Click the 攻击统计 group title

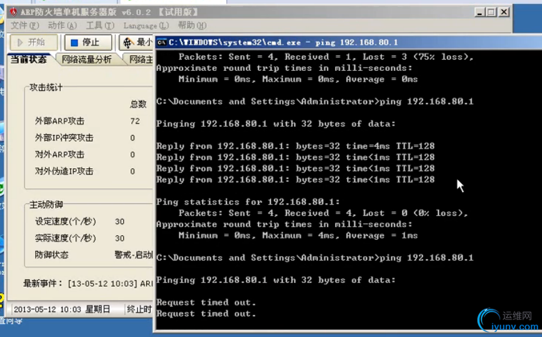coord(46,87)
